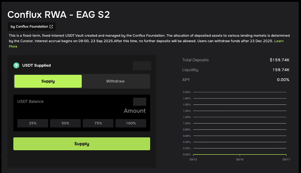Image resolution: width=301 pixels, height=173 pixels.
Task: Click the 09/15 date on chart axis
Action: (193, 160)
